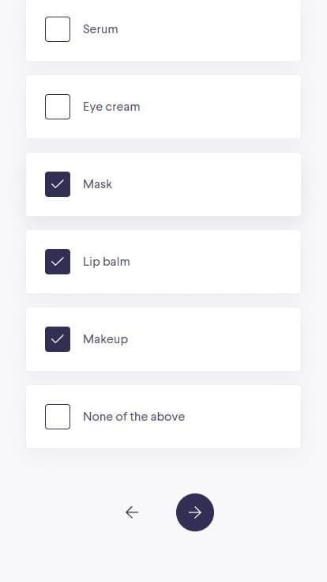Click the Eye cream label text
Image resolution: width=327 pixels, height=582 pixels.
[111, 107]
